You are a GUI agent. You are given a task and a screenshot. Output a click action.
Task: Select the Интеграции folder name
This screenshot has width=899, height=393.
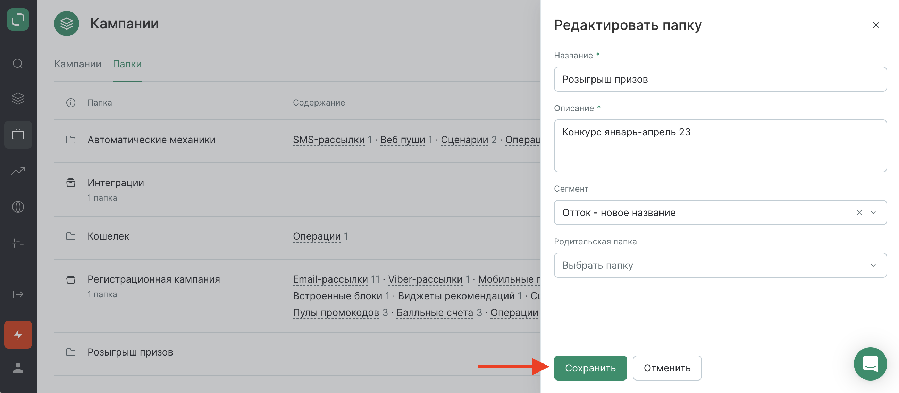pos(116,183)
